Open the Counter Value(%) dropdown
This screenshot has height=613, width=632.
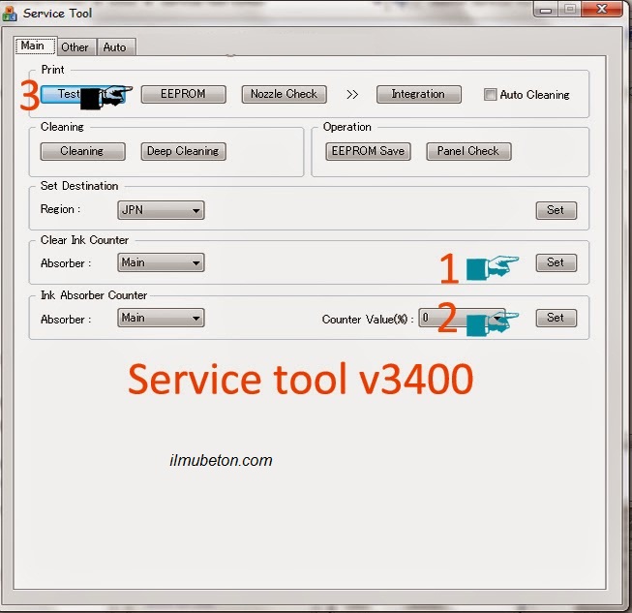[462, 319]
